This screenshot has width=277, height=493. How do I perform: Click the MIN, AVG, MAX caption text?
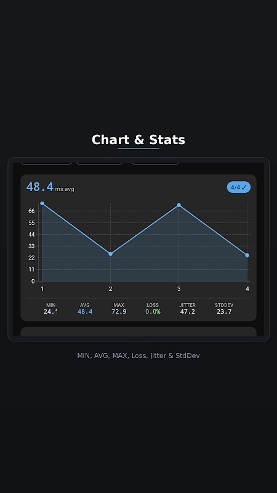coord(138,356)
